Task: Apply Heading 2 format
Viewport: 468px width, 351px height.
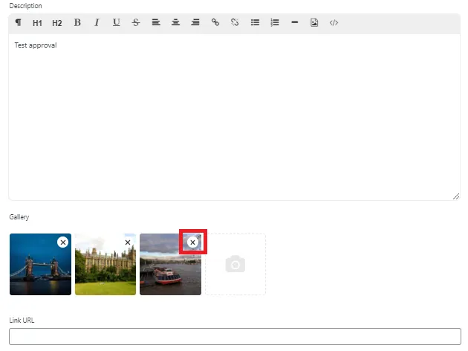Action: [x=57, y=23]
